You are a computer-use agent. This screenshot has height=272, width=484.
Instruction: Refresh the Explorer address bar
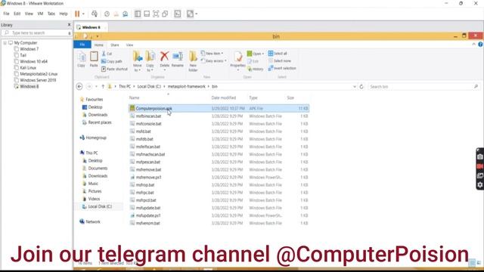coord(361,87)
